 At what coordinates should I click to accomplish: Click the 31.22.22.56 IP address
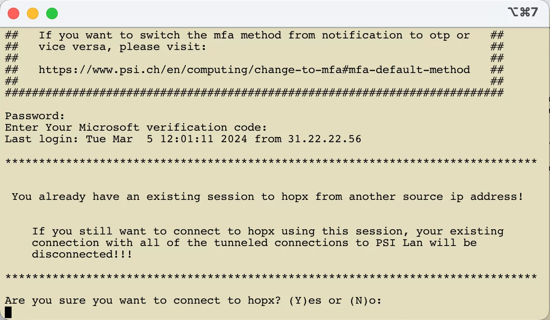tap(325, 139)
